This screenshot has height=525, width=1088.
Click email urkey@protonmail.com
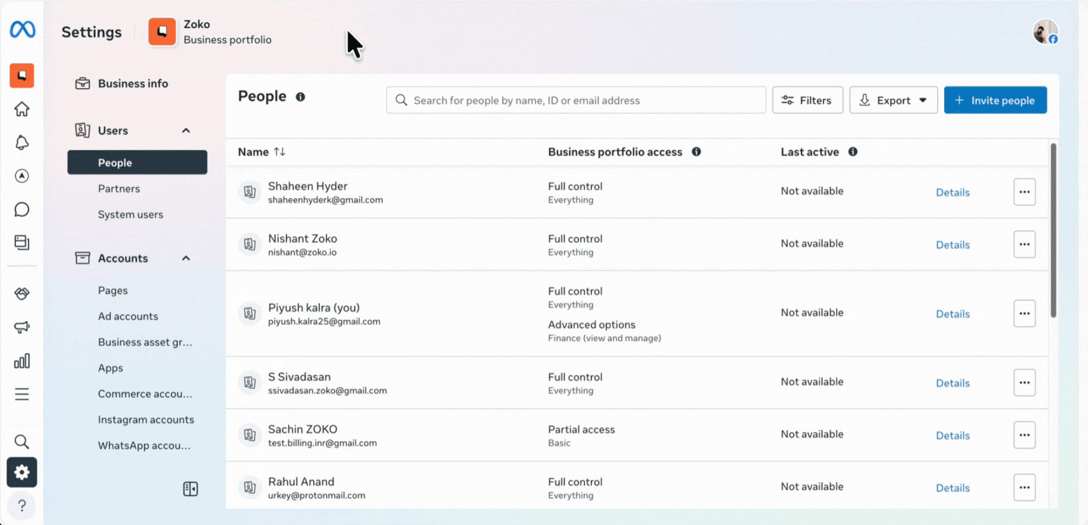tap(317, 495)
